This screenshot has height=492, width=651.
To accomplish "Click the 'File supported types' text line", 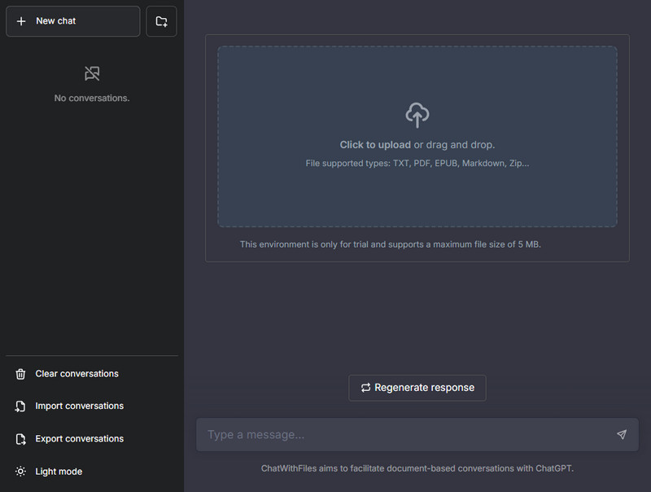I will (417, 163).
